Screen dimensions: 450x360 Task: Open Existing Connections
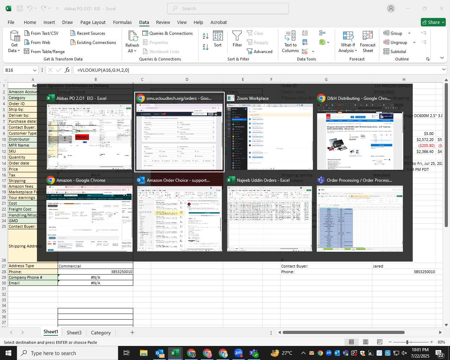pos(93,42)
